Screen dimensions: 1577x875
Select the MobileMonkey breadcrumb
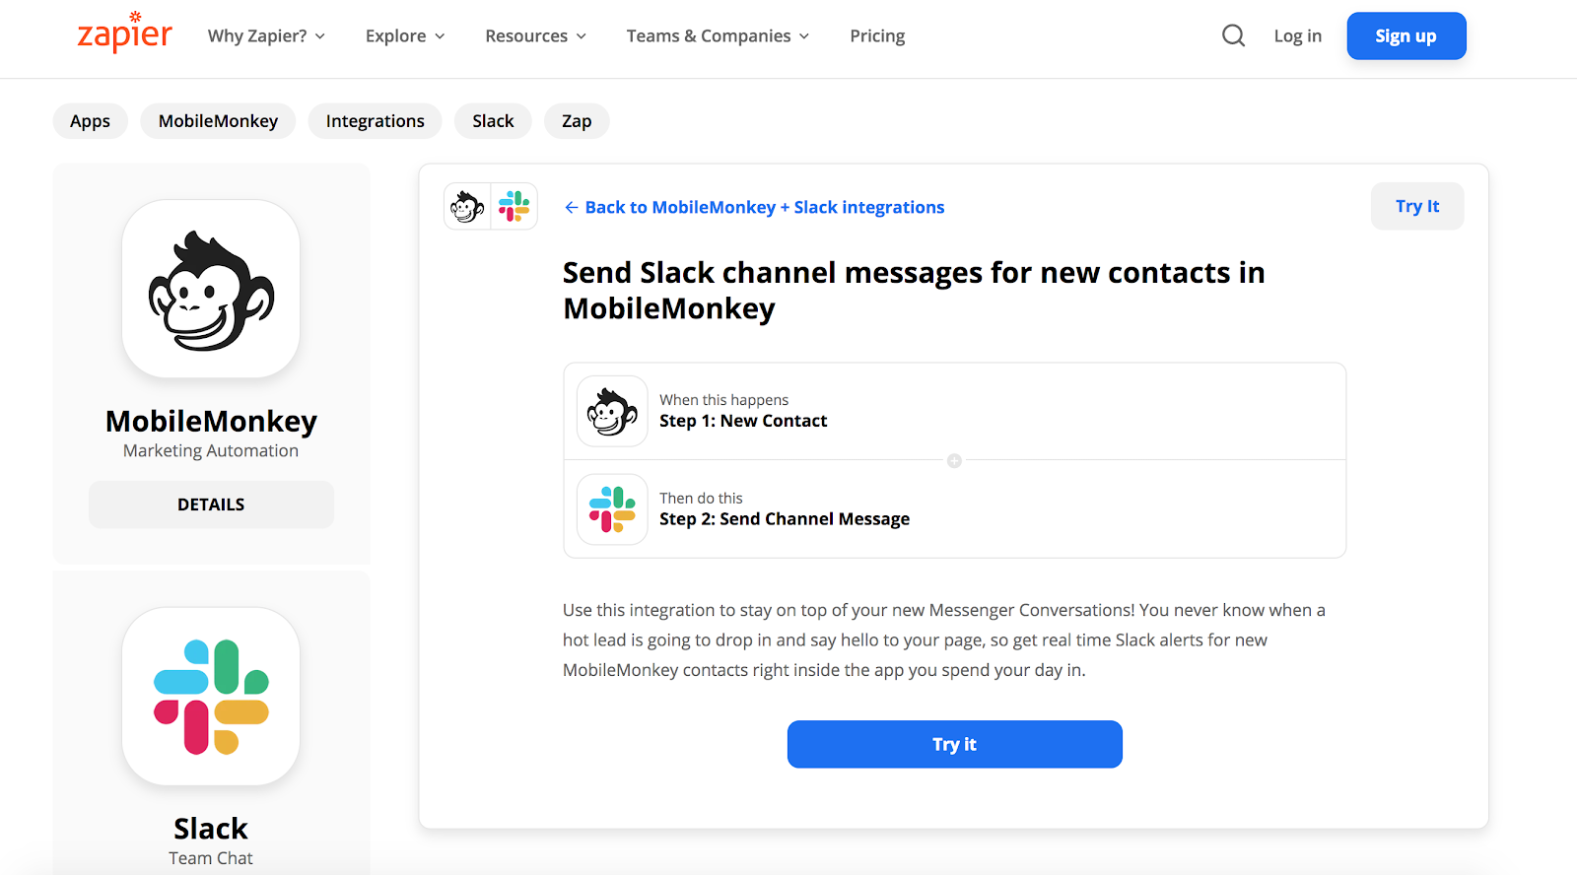pos(218,121)
